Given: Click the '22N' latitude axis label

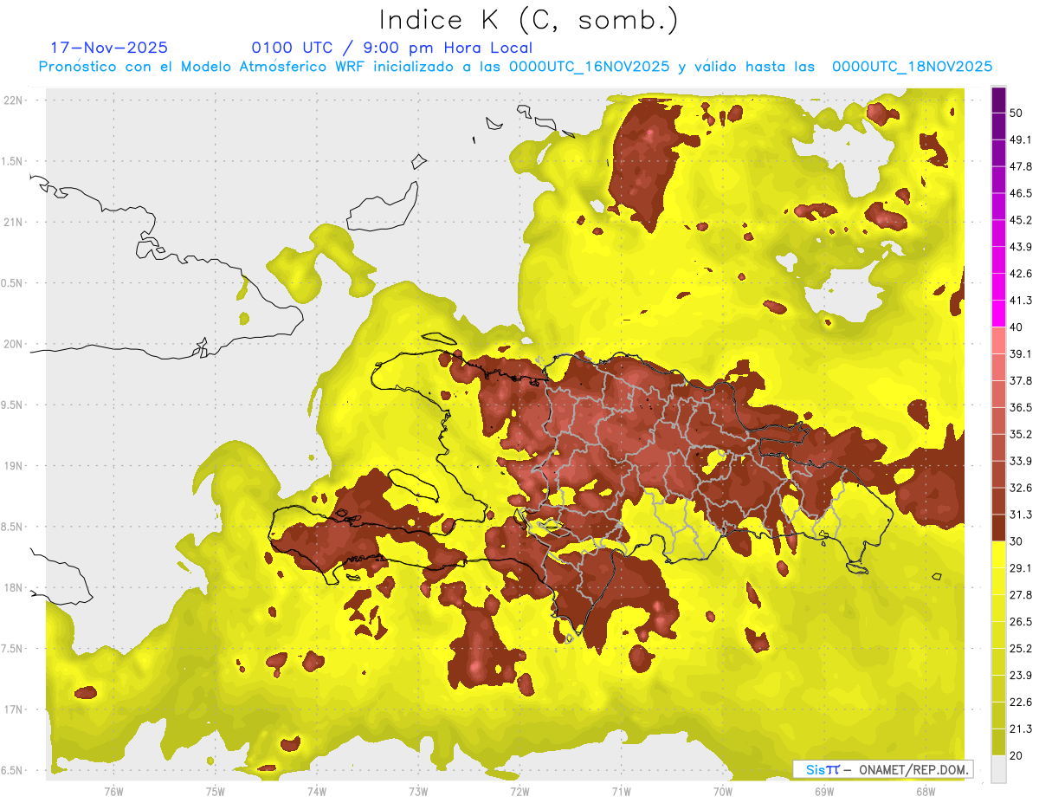Looking at the screenshot, I should point(15,100).
